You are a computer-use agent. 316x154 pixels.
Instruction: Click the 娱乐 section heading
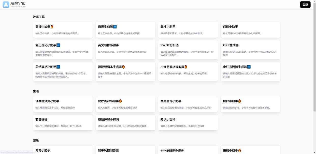(x=36, y=141)
